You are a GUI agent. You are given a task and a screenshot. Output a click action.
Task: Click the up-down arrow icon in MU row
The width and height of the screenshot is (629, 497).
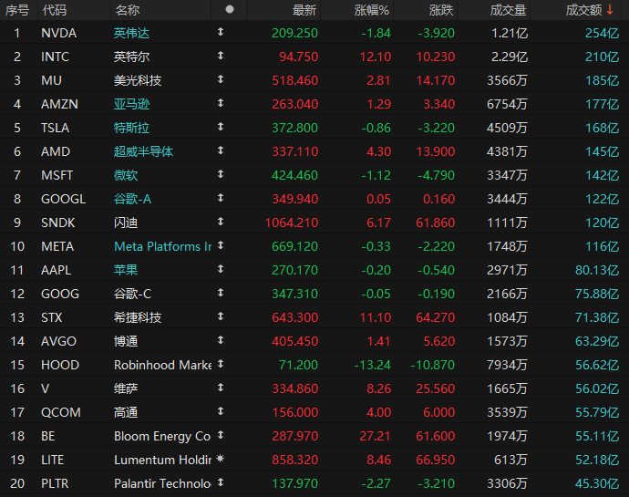pos(221,79)
